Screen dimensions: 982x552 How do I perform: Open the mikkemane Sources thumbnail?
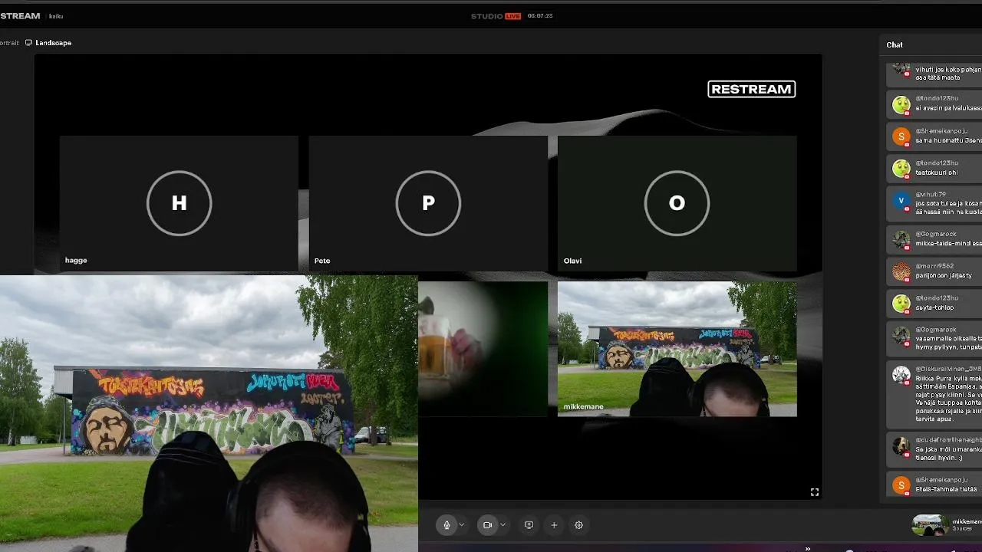pyautogui.click(x=930, y=525)
